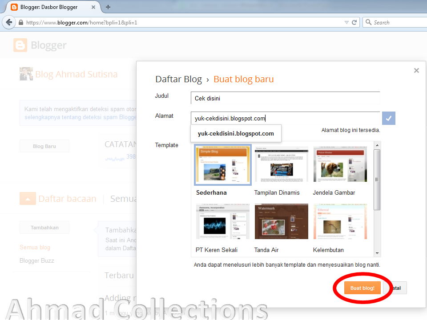Focus the browser Search field
Screen dimensions: 427x320
point(395,22)
